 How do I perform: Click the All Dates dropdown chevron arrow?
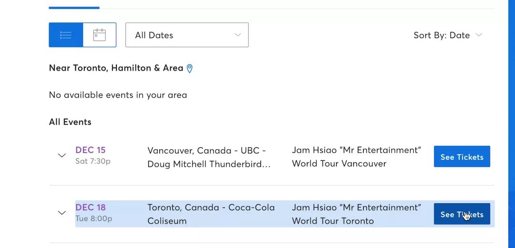[238, 35]
